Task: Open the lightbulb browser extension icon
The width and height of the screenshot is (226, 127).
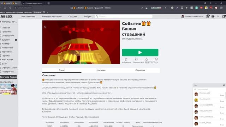Action: [x=182, y=8]
